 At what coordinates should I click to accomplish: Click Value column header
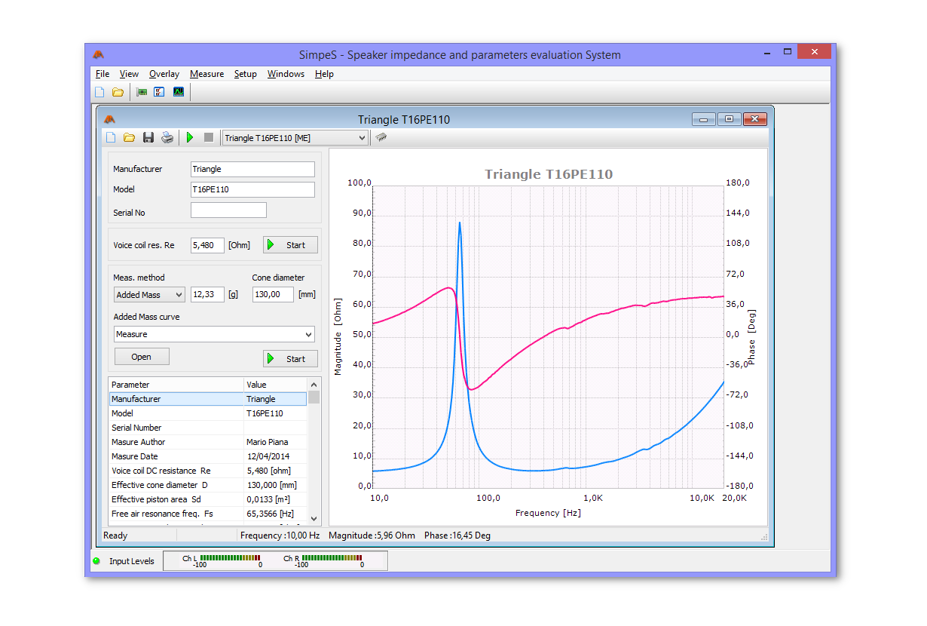(276, 385)
